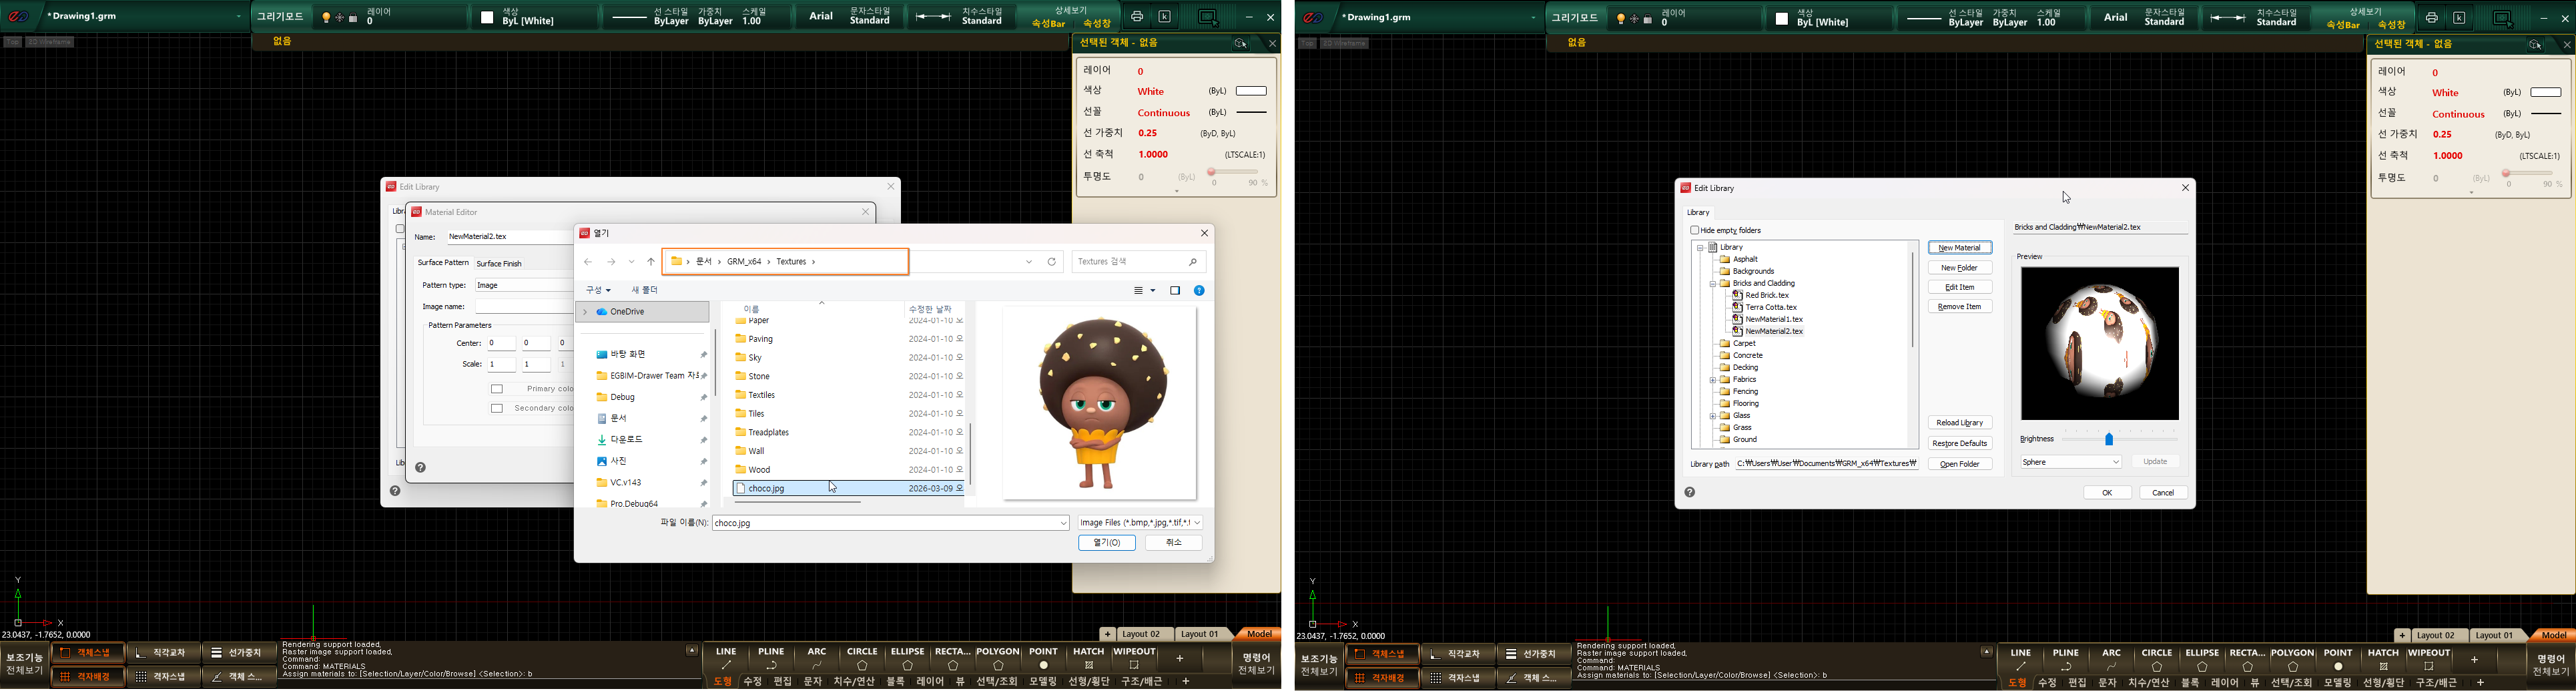This screenshot has width=2576, height=691.
Task: Toggle 선가중치 in the right window
Action: point(1534,655)
